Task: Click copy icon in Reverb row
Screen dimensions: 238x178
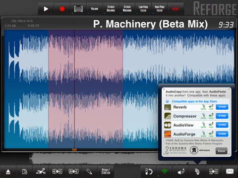Action: click(211, 107)
